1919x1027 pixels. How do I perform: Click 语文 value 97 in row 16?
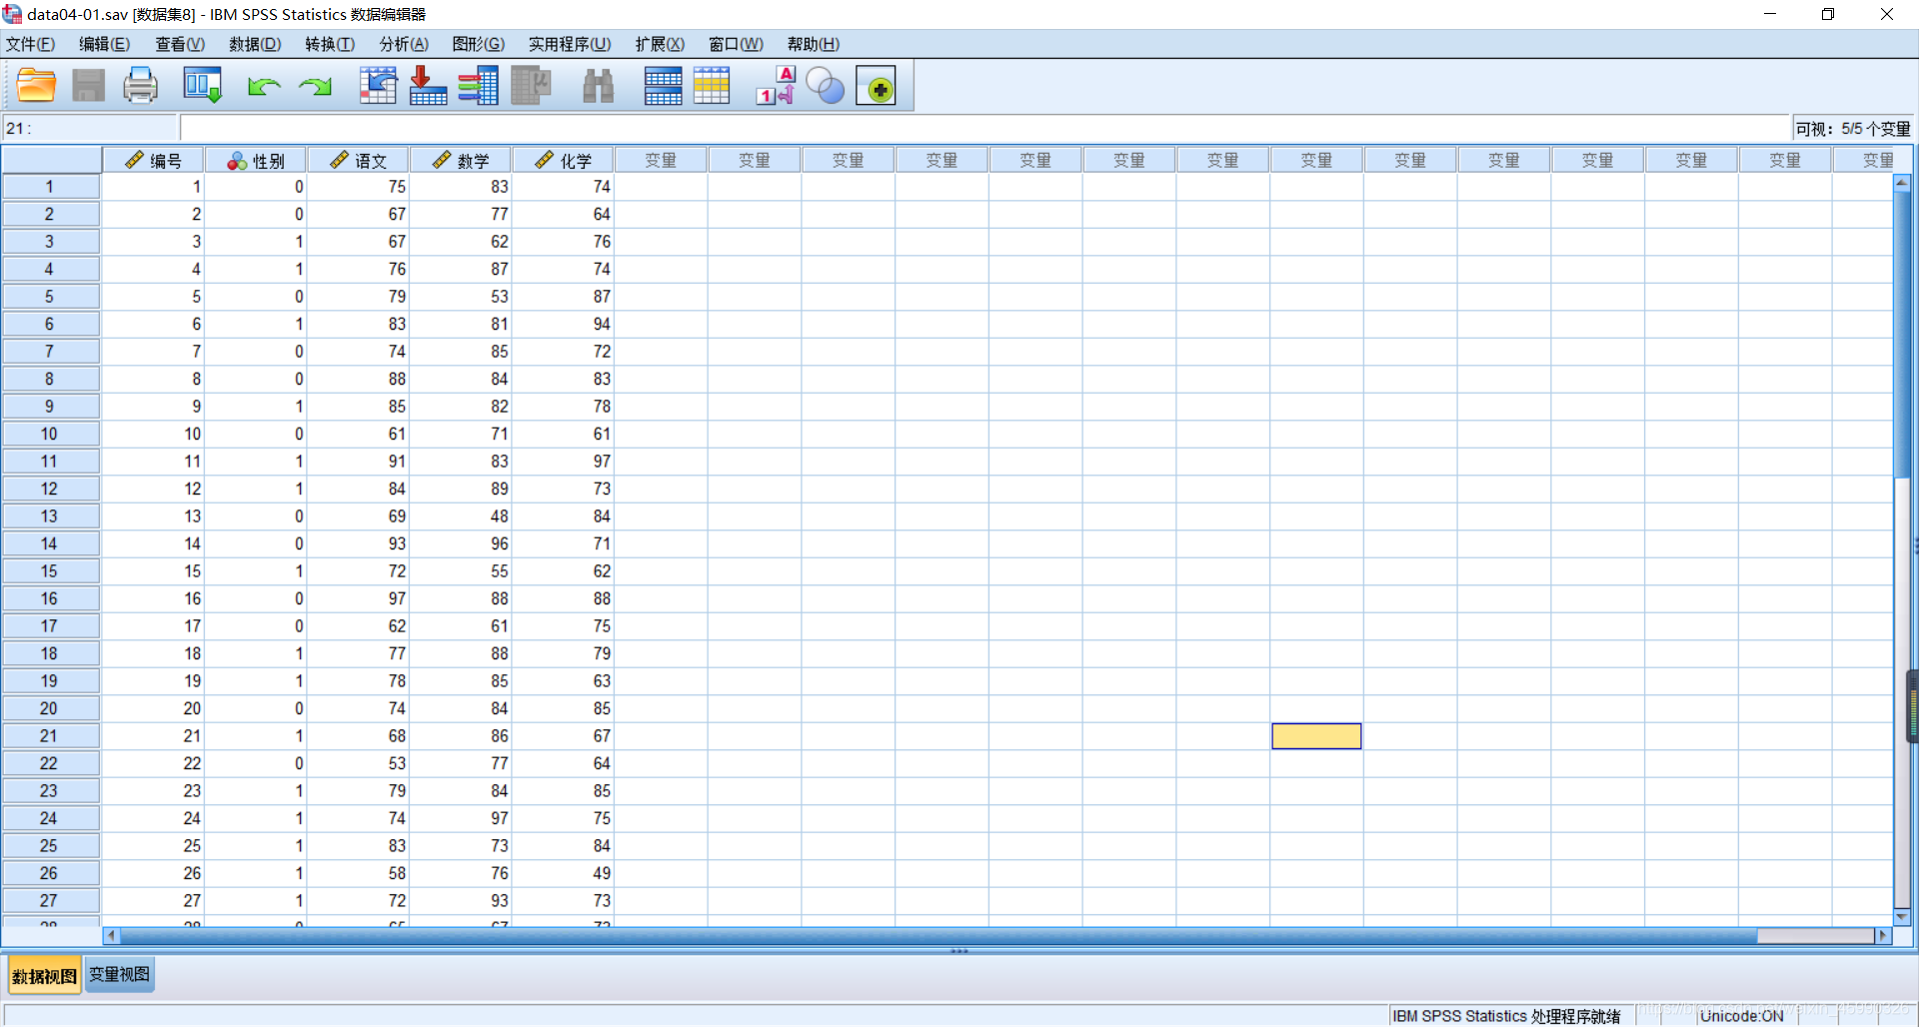(x=358, y=598)
